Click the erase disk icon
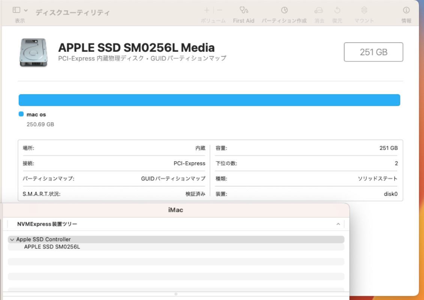The height and width of the screenshot is (300, 424). 319,10
